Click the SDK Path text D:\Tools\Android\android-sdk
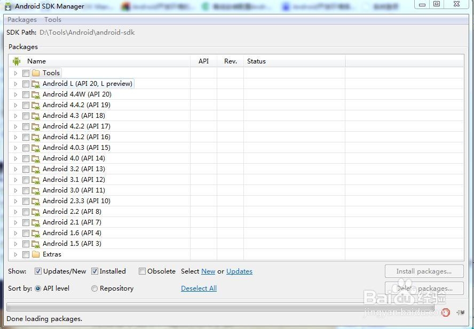 (x=87, y=33)
